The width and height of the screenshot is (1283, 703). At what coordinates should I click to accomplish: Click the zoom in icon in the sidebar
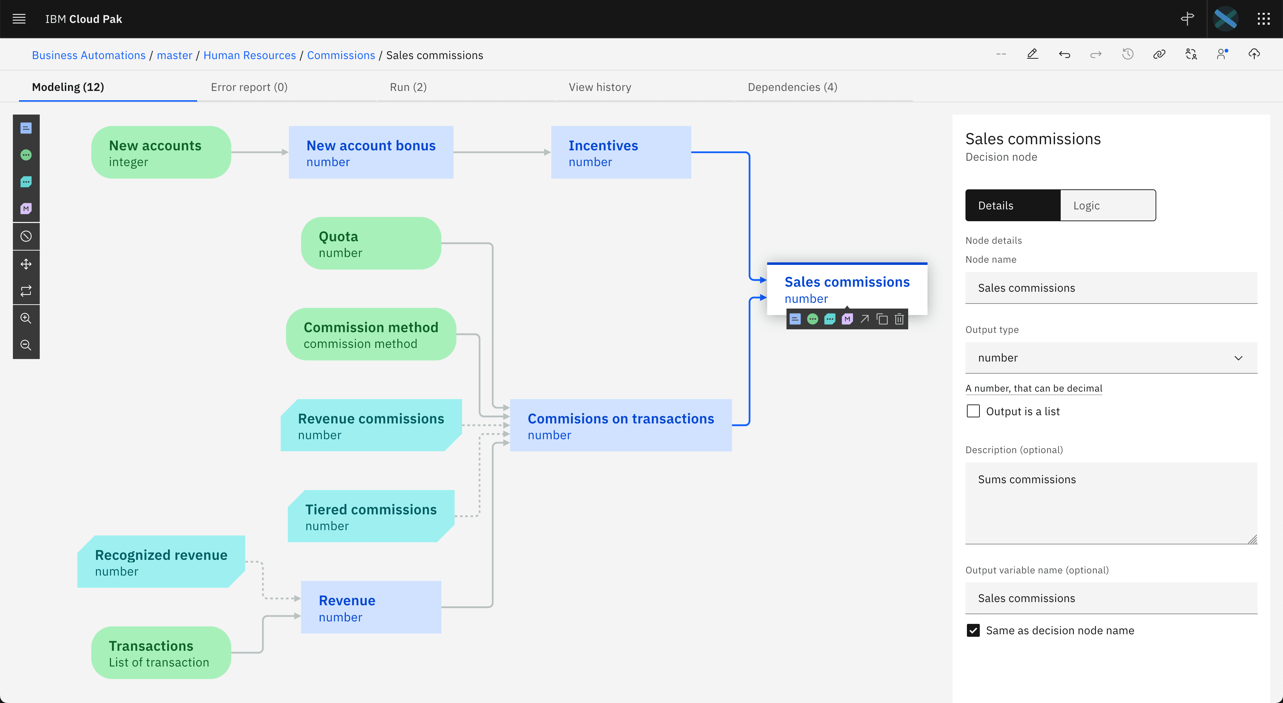[26, 318]
